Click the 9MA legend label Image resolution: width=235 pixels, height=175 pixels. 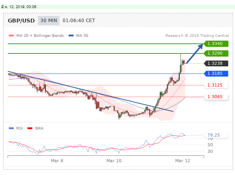[x=39, y=128]
